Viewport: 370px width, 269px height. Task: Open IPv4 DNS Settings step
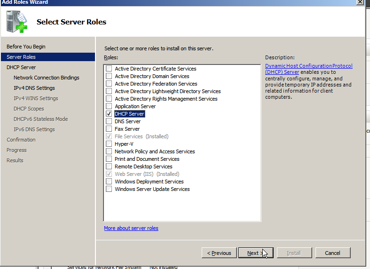point(34,88)
